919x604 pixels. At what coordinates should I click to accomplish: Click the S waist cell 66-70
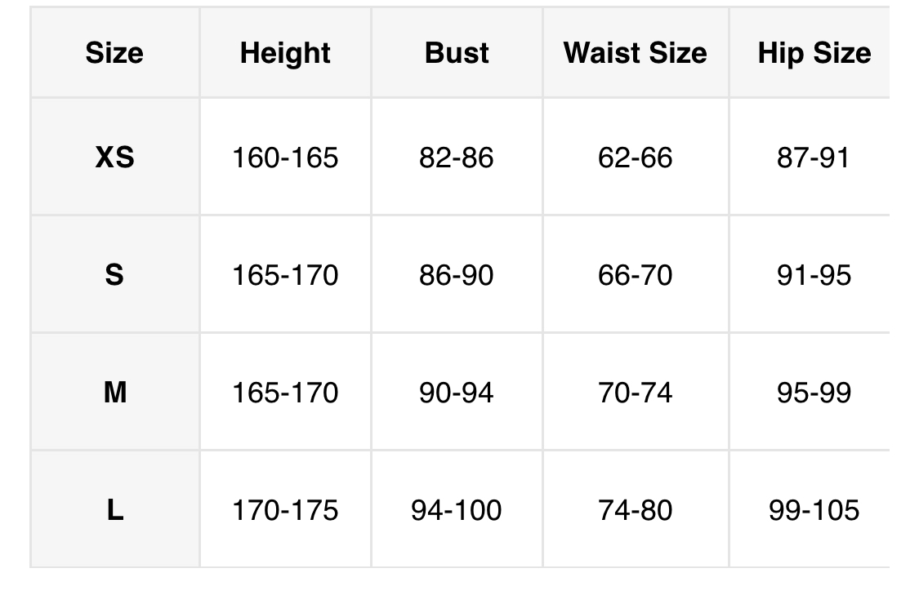(x=635, y=275)
